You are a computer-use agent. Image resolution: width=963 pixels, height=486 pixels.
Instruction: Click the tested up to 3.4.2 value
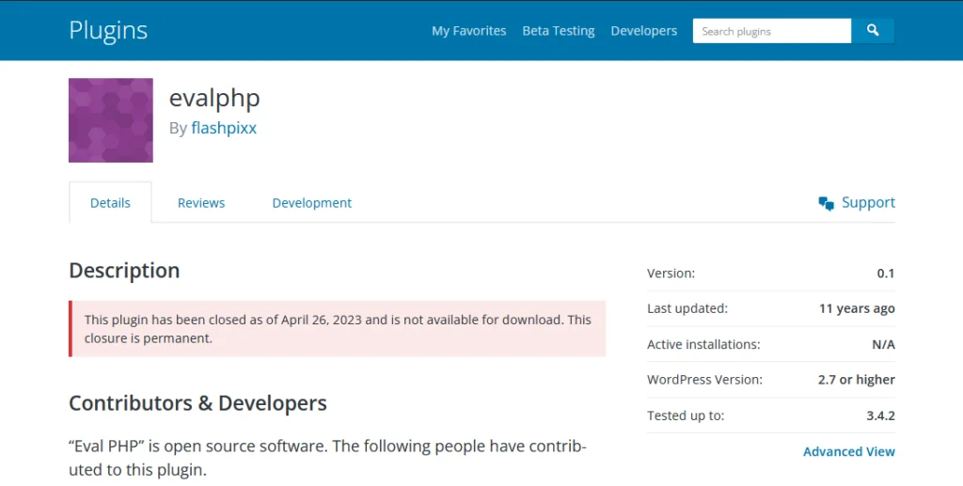[x=880, y=415]
